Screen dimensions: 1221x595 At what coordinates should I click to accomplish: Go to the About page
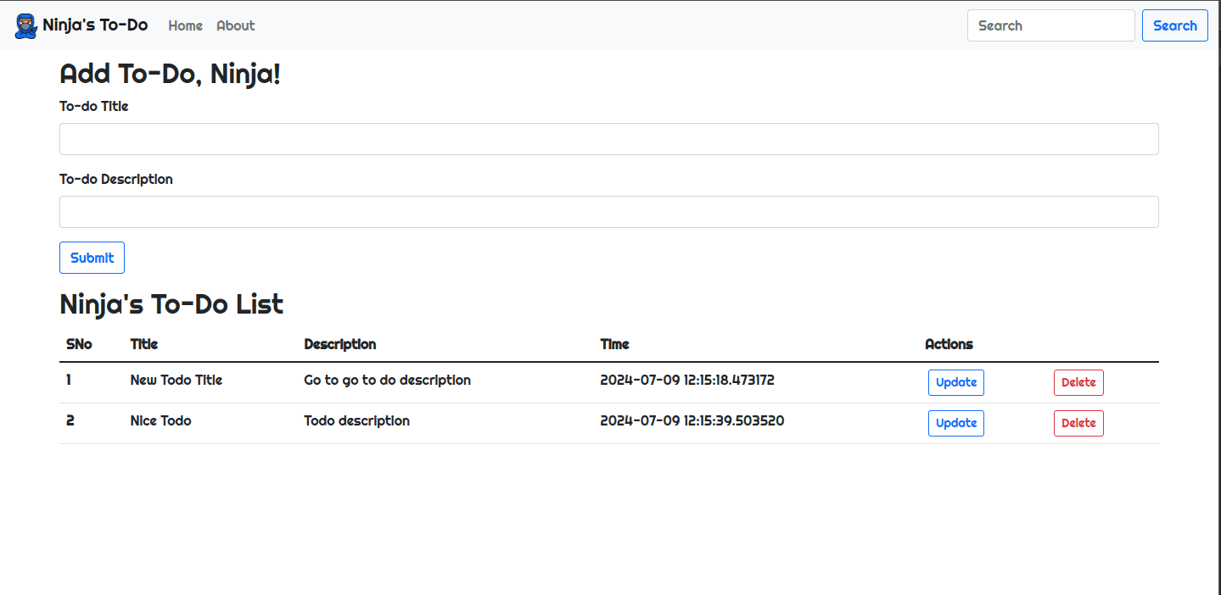[235, 25]
